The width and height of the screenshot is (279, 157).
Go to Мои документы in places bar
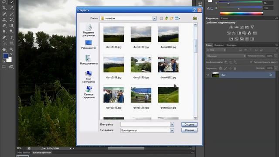88,60
